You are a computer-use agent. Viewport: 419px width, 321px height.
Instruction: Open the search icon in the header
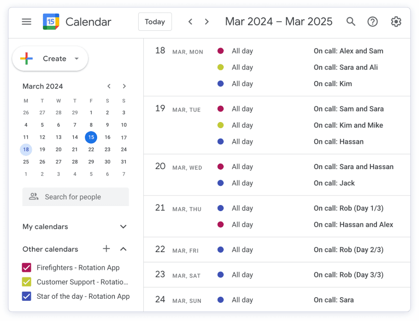pos(351,22)
